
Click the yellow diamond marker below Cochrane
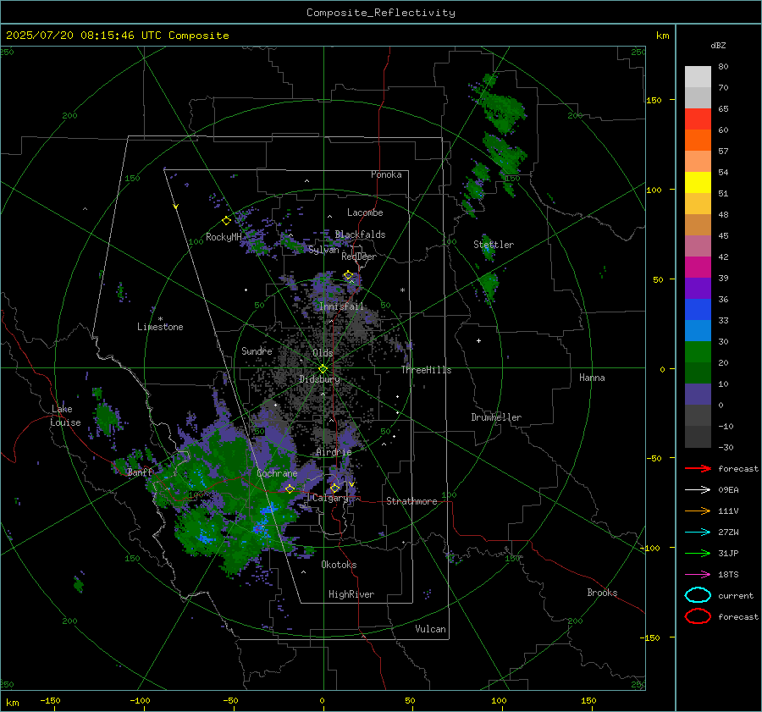290,489
